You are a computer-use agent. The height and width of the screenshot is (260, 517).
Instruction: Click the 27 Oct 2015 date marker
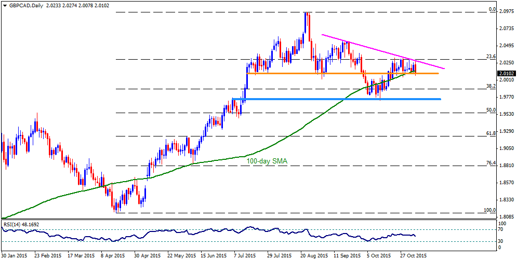coord(415,255)
